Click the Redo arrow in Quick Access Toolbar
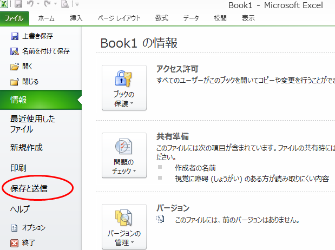Screen dimensions: 335x250 point(47,4)
